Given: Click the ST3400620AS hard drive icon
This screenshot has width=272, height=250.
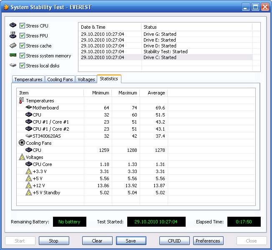Looking at the screenshot, I should (28, 136).
